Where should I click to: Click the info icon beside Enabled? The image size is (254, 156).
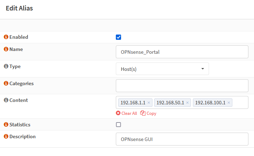pyautogui.click(x=6, y=37)
